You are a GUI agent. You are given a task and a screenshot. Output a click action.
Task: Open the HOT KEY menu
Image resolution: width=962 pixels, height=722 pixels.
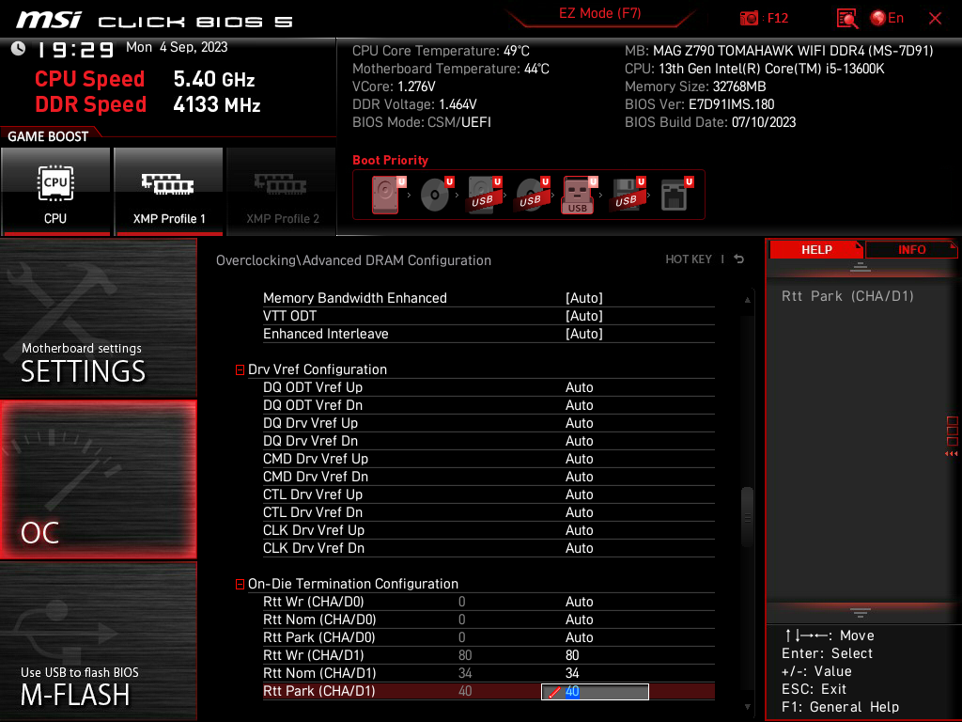689,259
